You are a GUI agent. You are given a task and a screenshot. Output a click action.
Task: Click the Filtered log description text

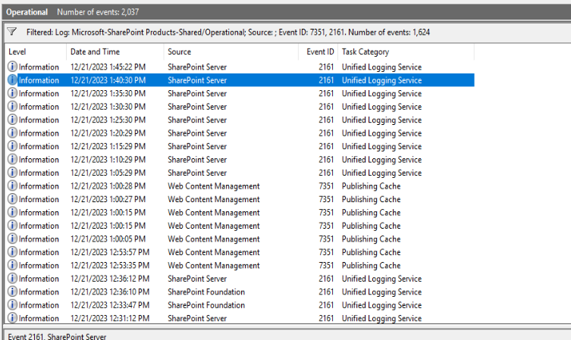coord(228,32)
